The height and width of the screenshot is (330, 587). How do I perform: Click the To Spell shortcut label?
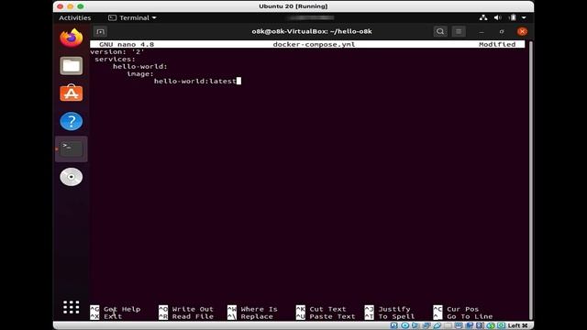tap(396, 316)
